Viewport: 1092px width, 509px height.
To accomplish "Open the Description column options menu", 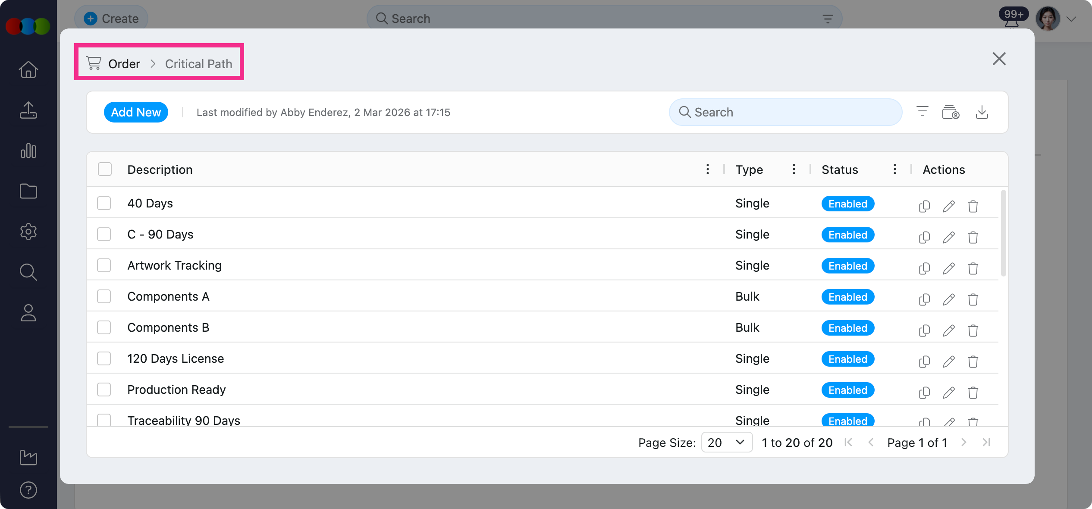I will click(x=707, y=169).
